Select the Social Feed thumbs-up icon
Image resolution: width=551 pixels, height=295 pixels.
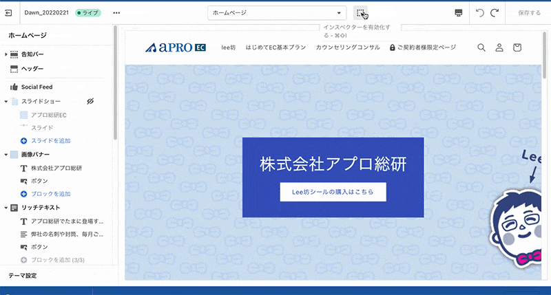click(x=14, y=87)
